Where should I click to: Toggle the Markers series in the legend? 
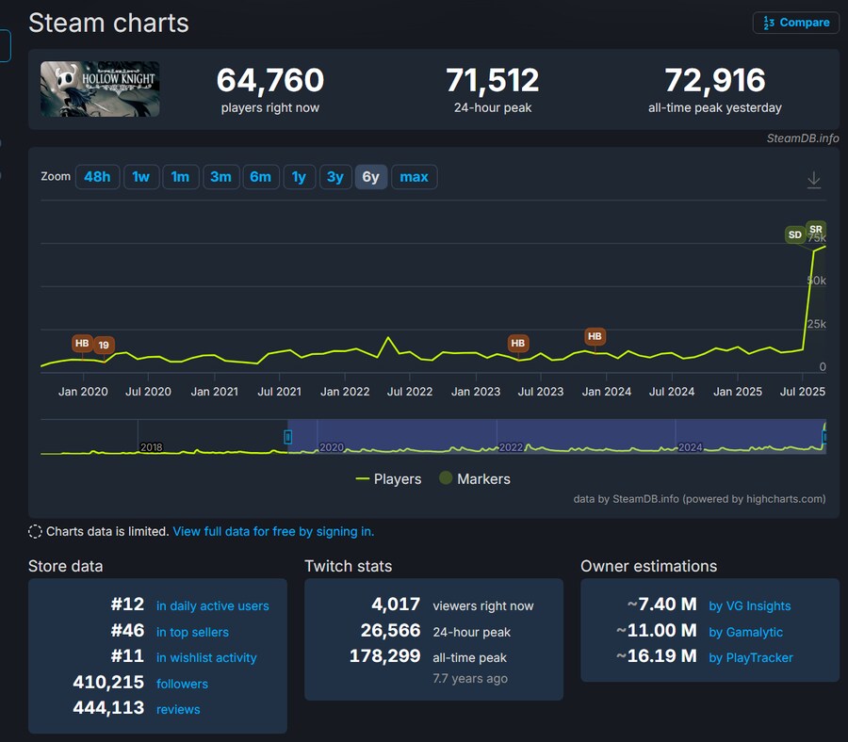pos(475,478)
